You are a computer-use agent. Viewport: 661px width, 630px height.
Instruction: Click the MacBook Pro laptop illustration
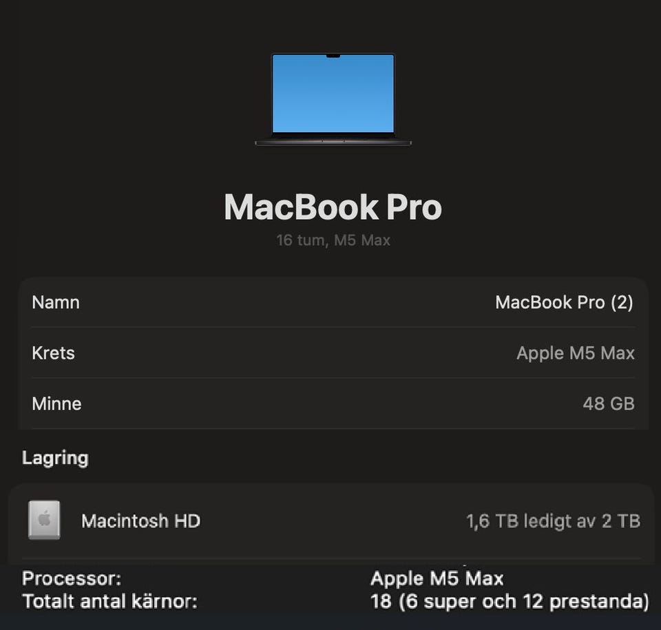click(333, 100)
